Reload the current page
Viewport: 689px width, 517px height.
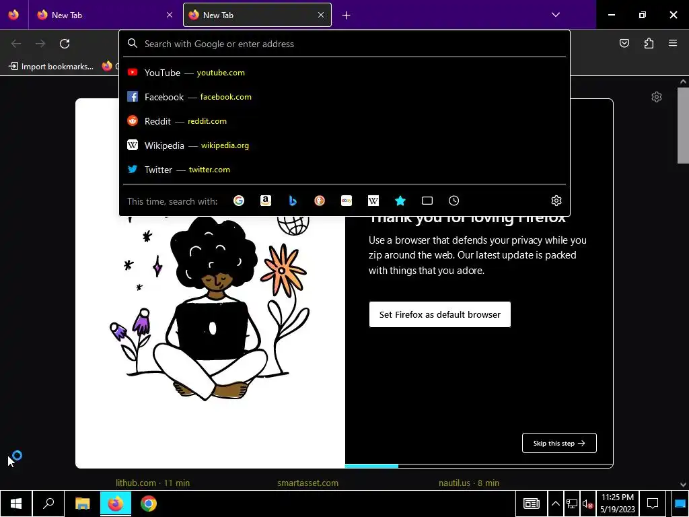click(65, 44)
